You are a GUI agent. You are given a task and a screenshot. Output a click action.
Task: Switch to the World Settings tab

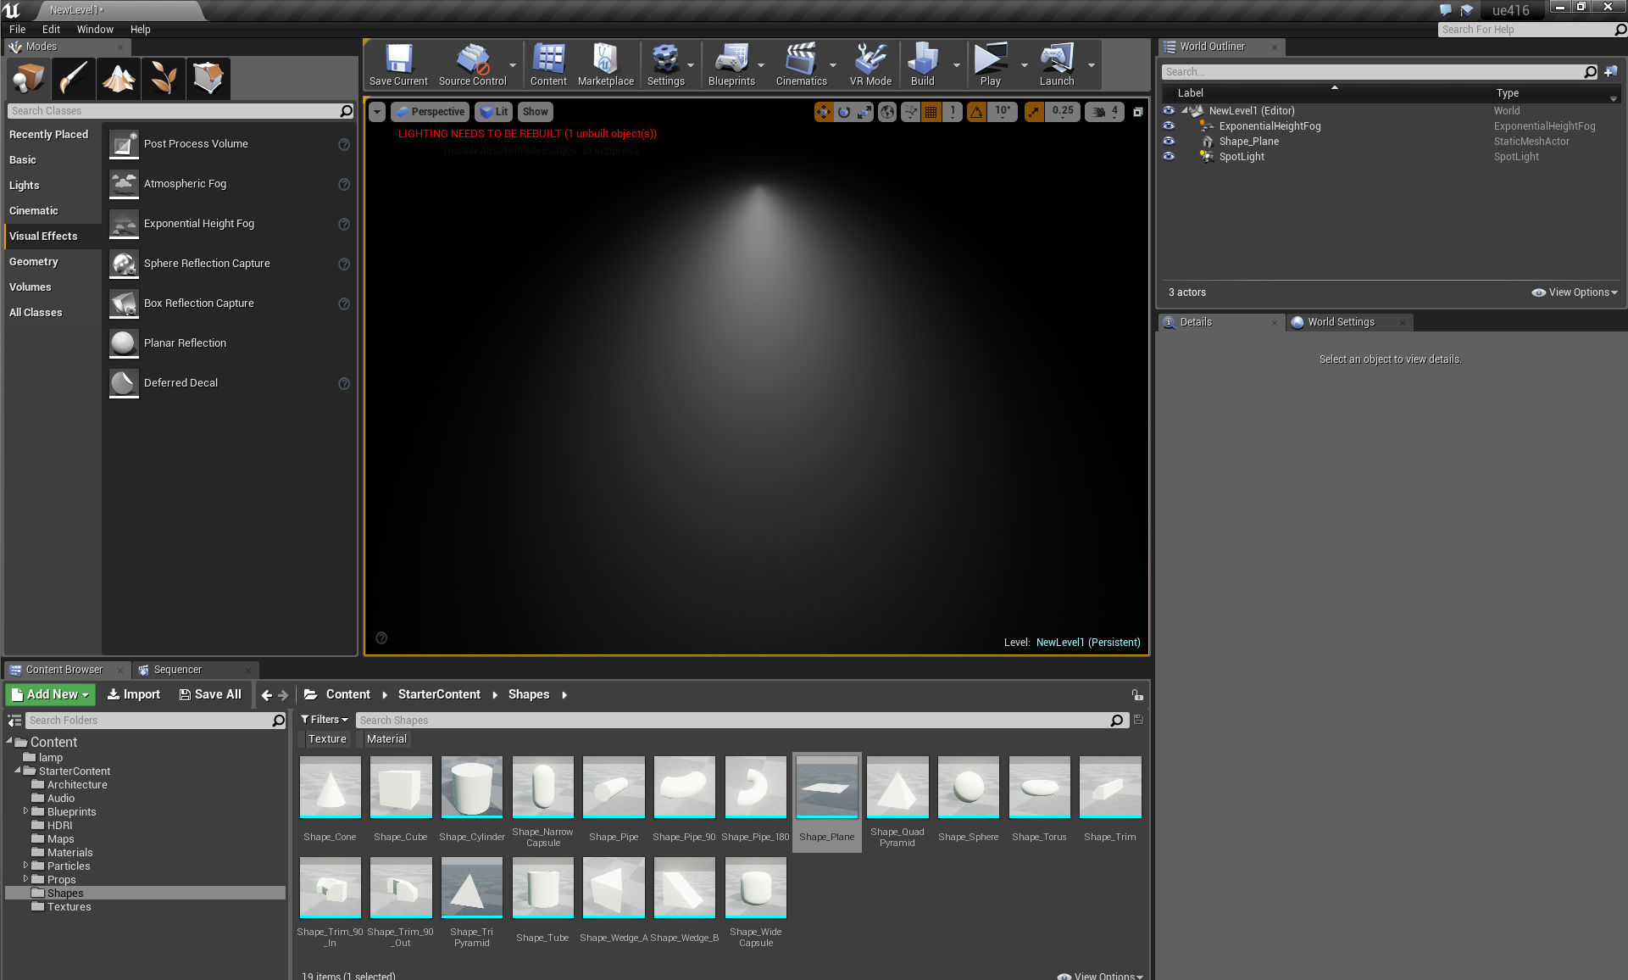click(1340, 322)
